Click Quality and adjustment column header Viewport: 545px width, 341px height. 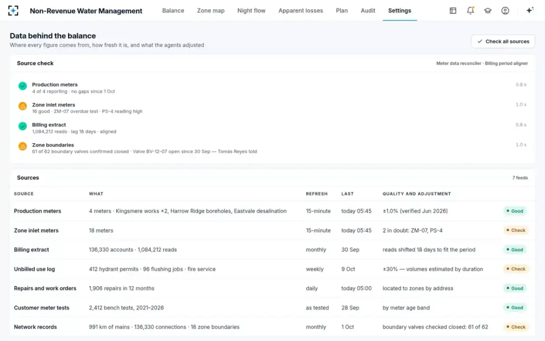coord(416,194)
